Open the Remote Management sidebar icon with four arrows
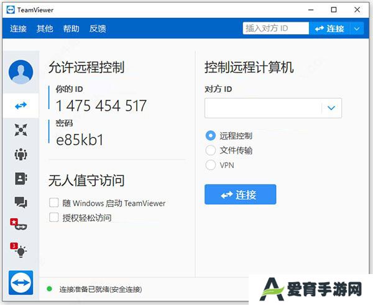 pyautogui.click(x=21, y=130)
